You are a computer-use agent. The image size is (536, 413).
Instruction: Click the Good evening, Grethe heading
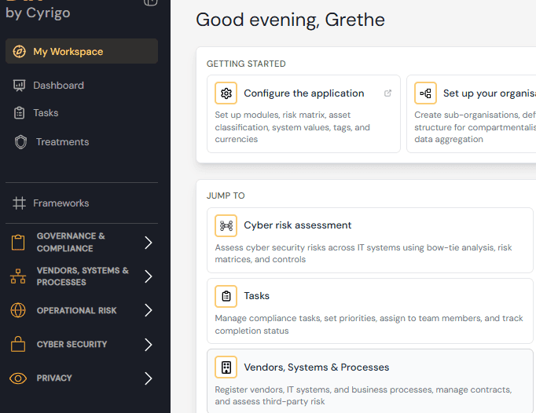click(x=290, y=20)
